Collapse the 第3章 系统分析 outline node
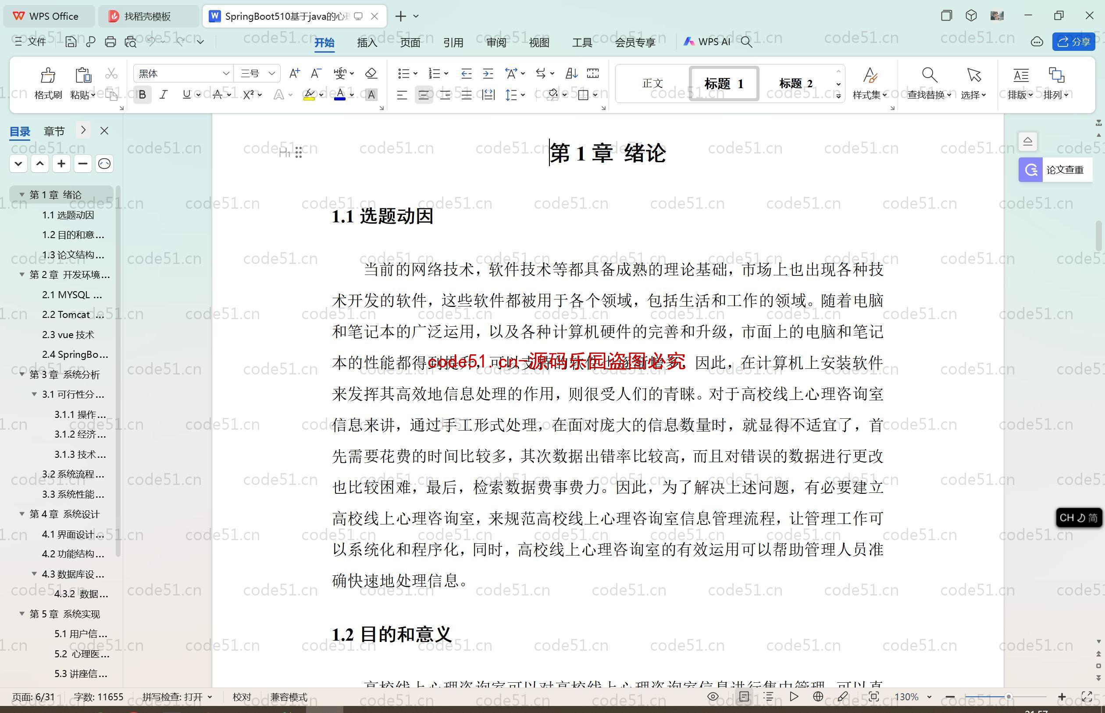 tap(22, 374)
